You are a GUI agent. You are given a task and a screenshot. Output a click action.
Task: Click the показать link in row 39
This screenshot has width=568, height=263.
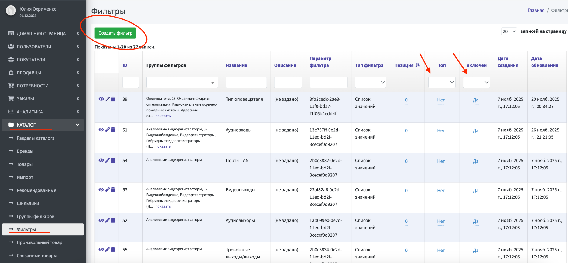pyautogui.click(x=163, y=116)
